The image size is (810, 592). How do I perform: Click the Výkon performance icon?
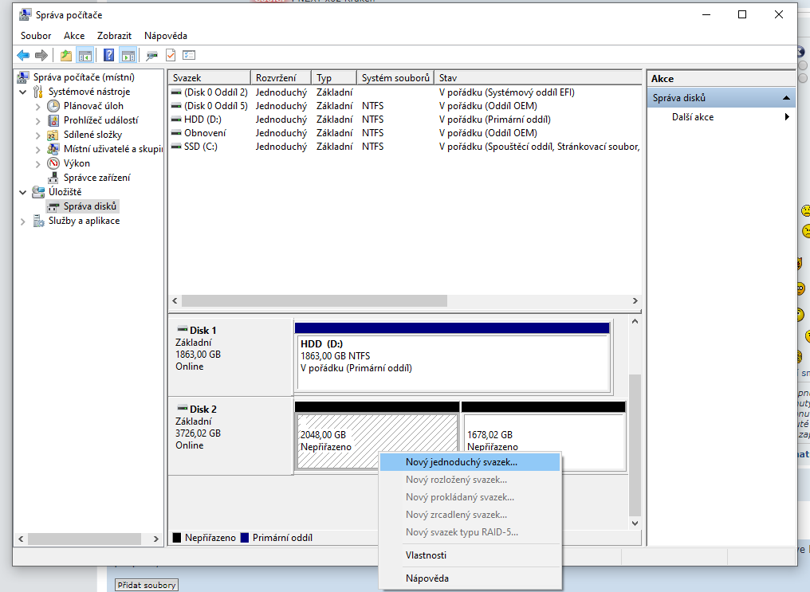(53, 163)
